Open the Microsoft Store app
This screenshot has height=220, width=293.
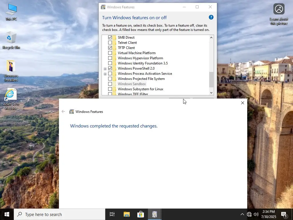pos(140,214)
